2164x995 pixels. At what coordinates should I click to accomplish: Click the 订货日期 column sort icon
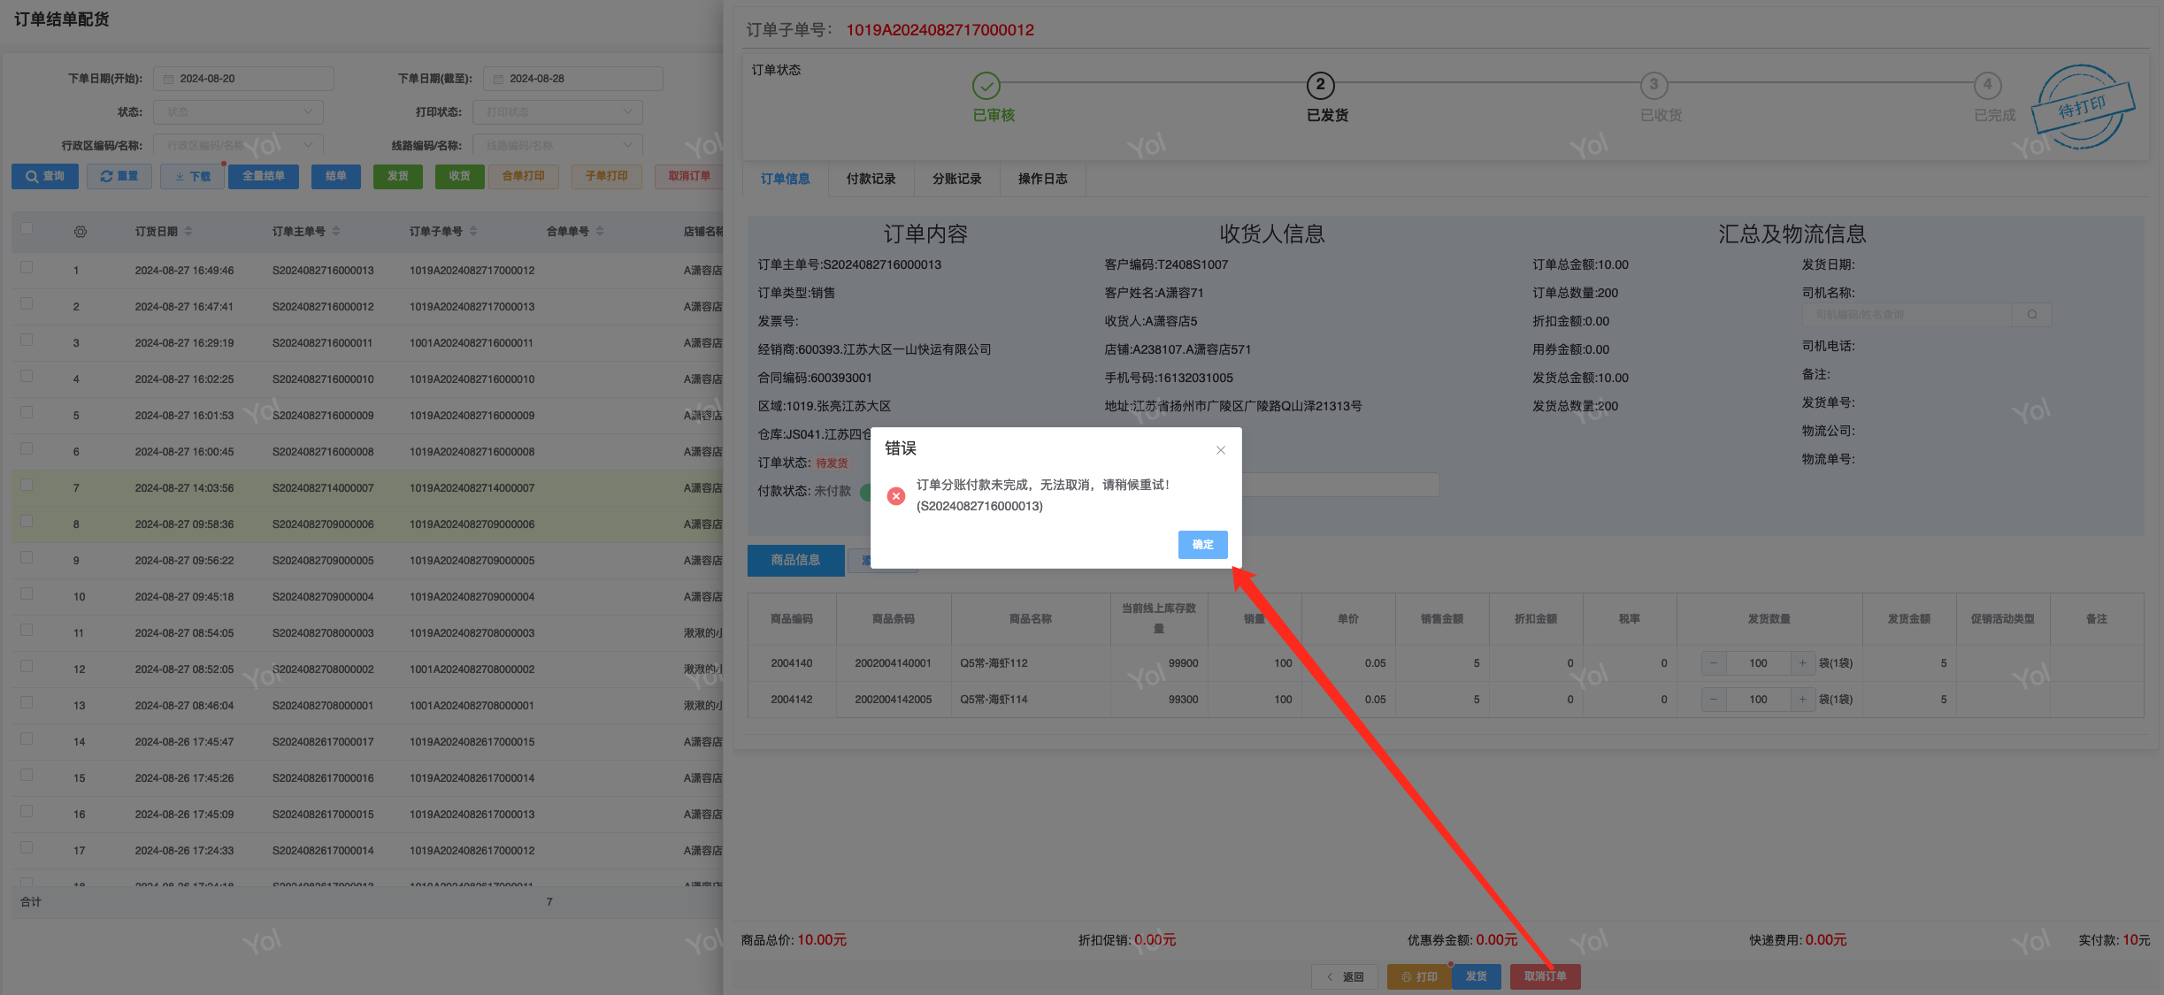pos(188,232)
